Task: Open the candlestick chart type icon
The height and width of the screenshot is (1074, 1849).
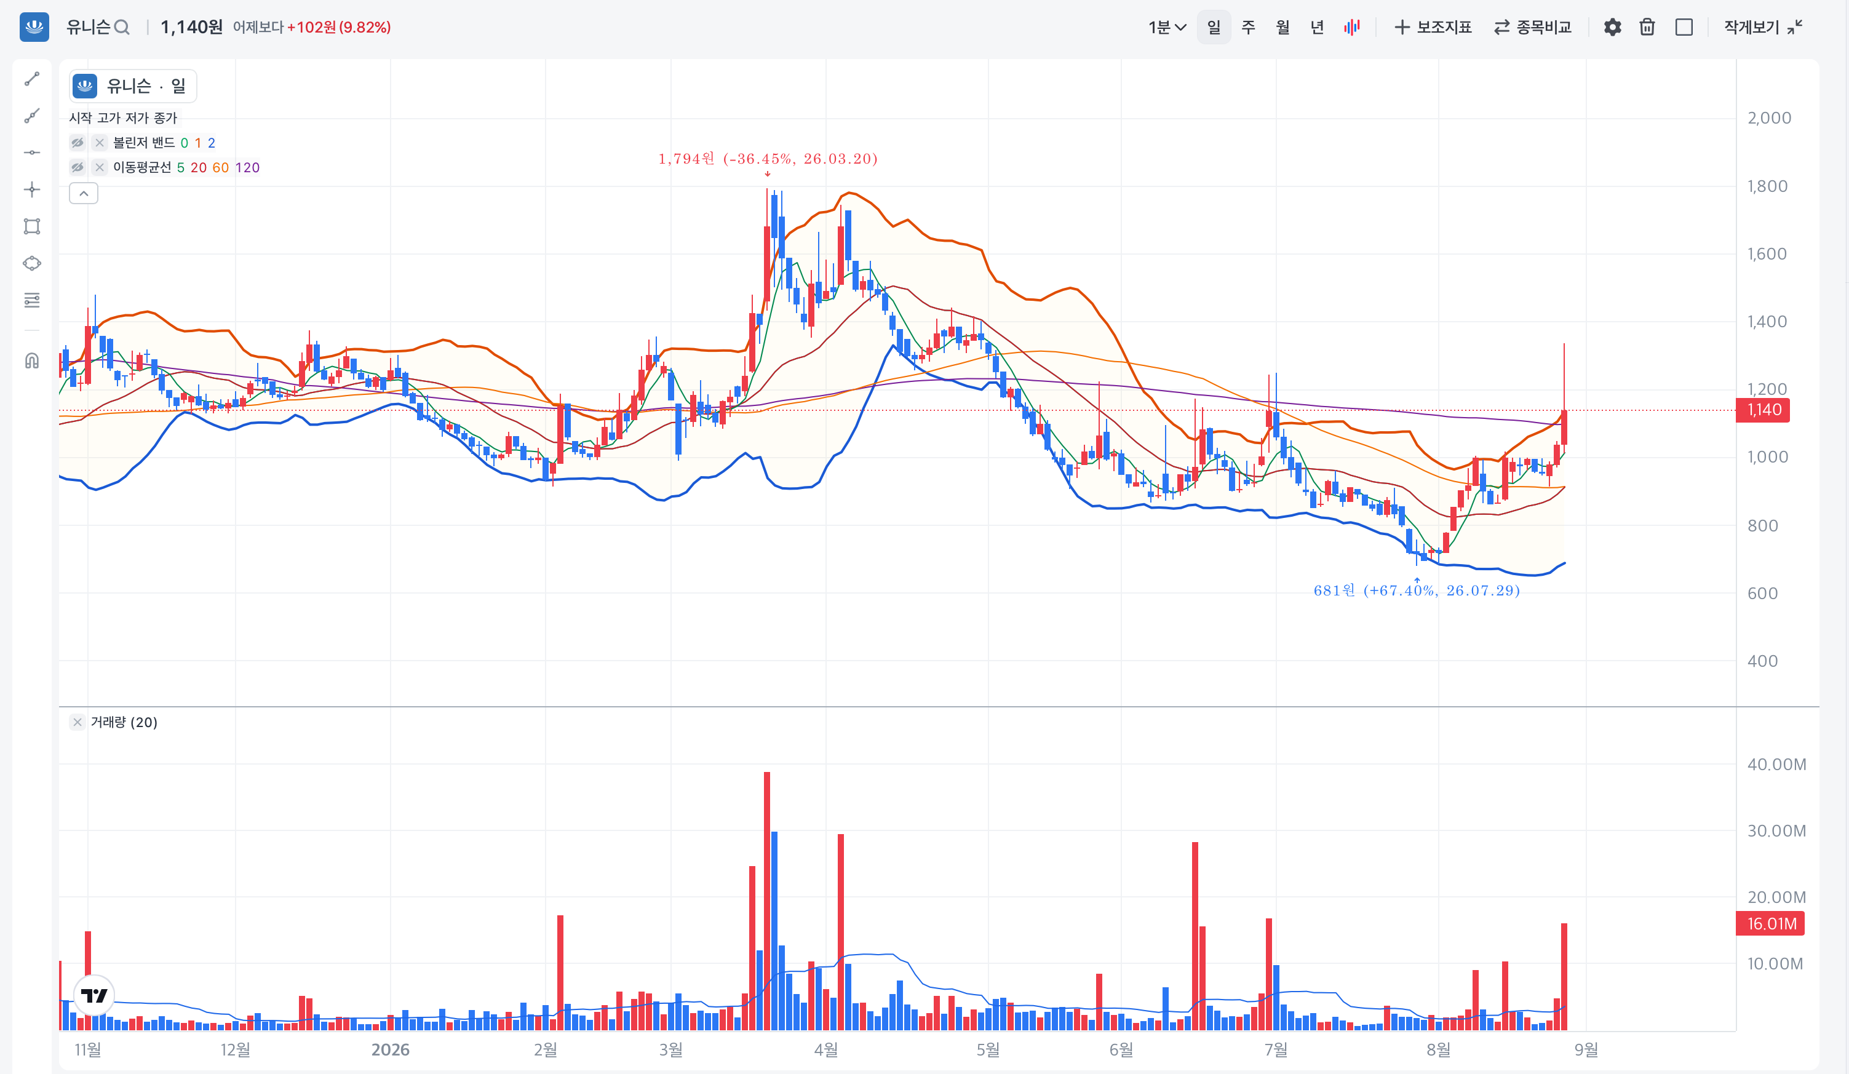Action: click(1351, 27)
